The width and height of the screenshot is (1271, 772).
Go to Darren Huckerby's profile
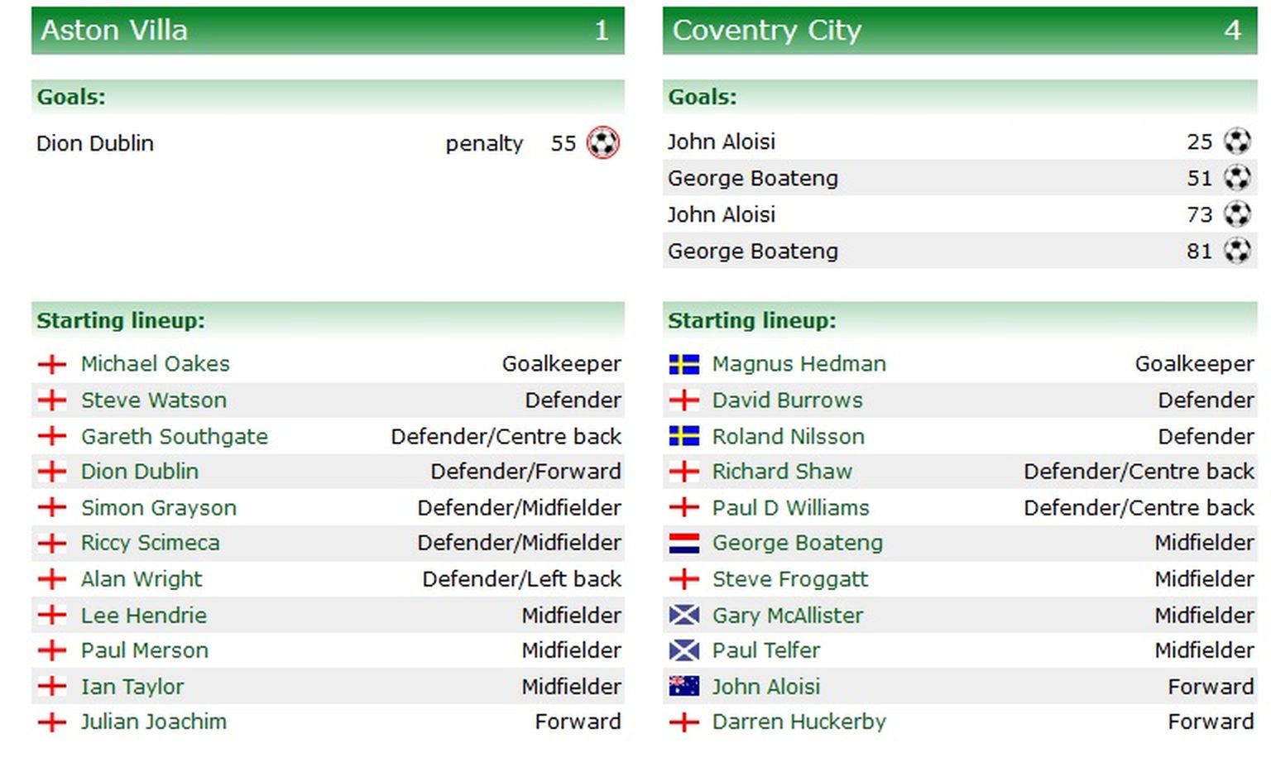point(799,722)
